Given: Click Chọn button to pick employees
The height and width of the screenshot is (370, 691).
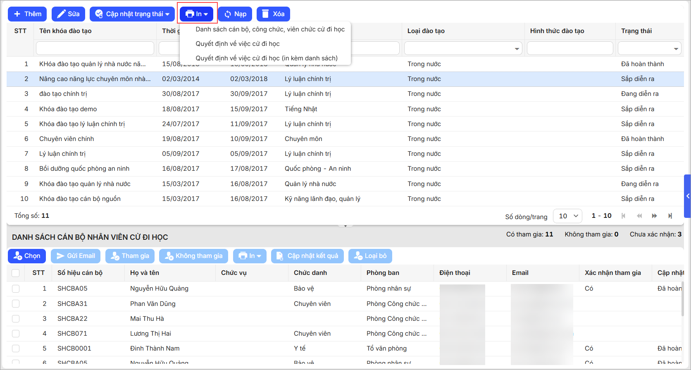Looking at the screenshot, I should coord(27,256).
